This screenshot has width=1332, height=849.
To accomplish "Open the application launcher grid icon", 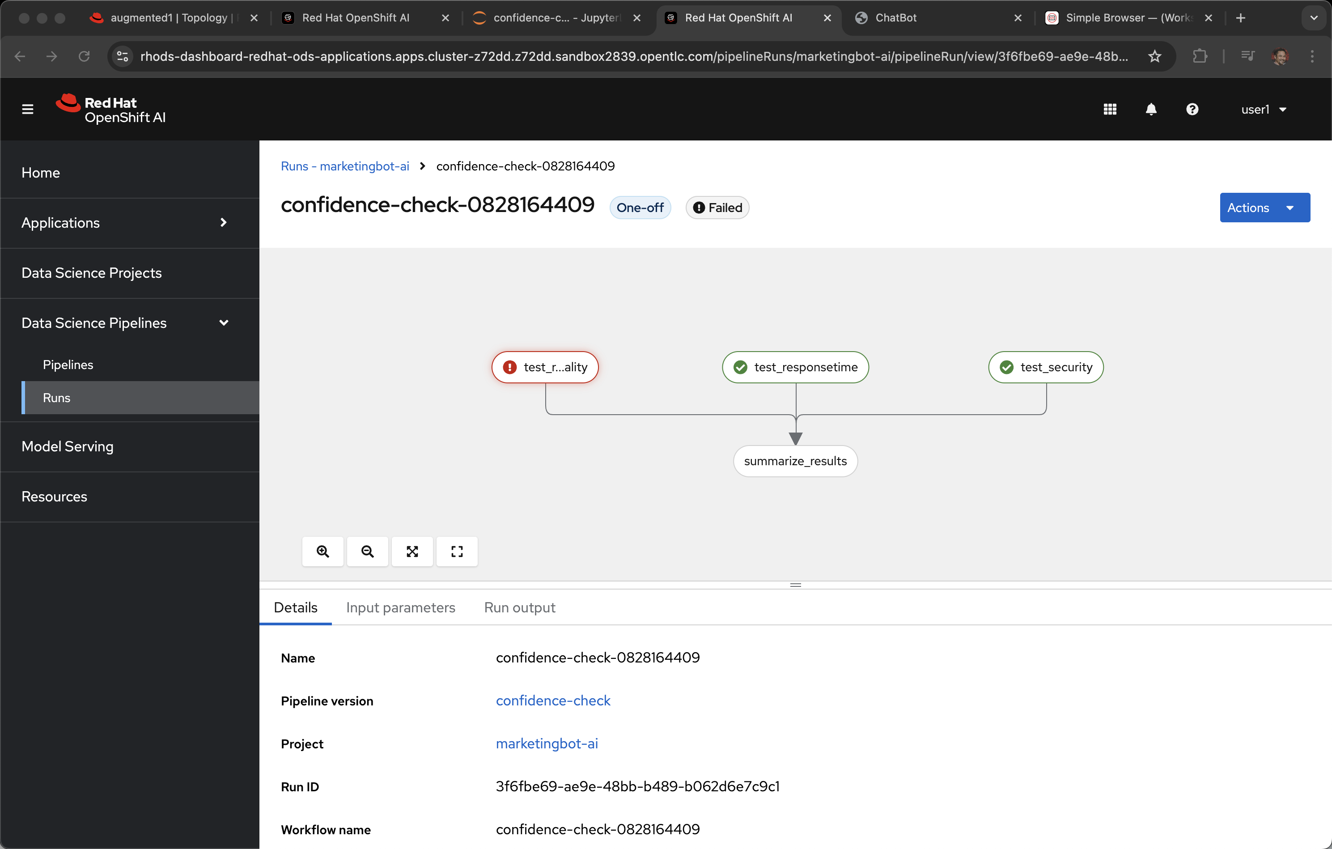I will pos(1110,110).
